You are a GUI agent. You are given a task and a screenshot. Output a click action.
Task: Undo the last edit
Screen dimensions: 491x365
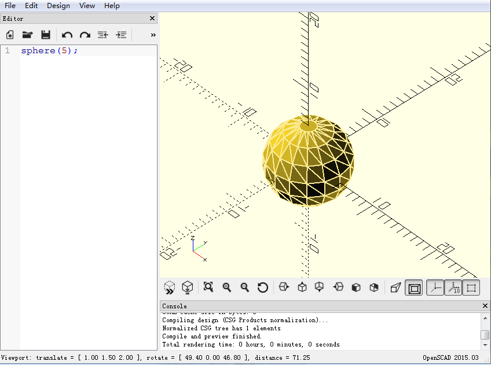[x=67, y=35]
